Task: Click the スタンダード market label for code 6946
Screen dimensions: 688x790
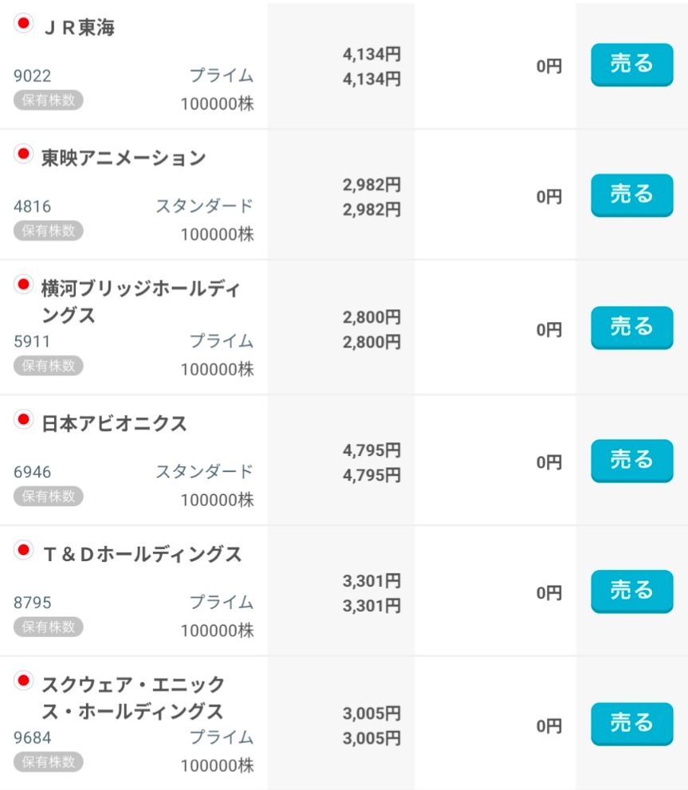Action: [204, 471]
